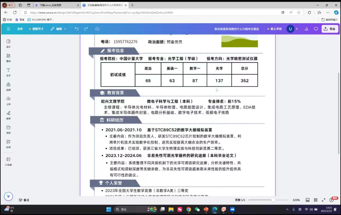Screen dimensions: 341x215
Task: Click the redo arrow icon
Action: [x=86, y=29]
